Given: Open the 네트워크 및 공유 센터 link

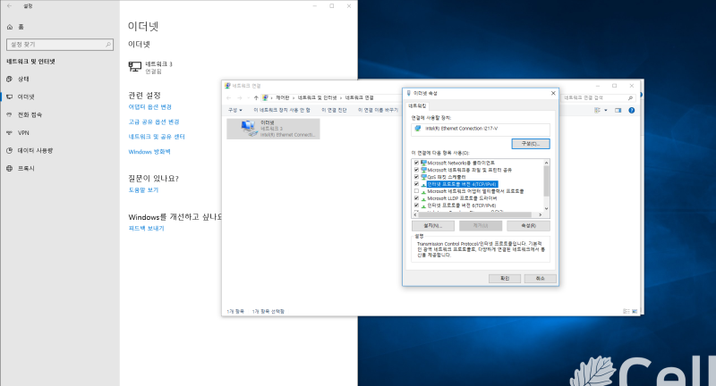Looking at the screenshot, I should tap(157, 137).
